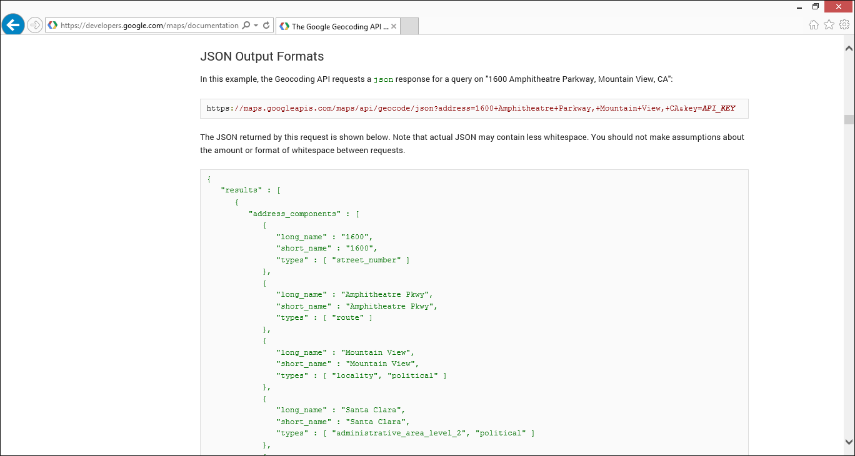Click the Google favicon in address bar

tap(53, 26)
